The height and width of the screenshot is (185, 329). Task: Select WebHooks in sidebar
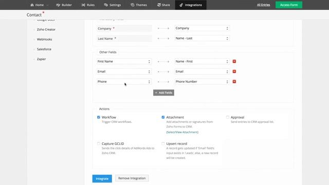coord(45,39)
